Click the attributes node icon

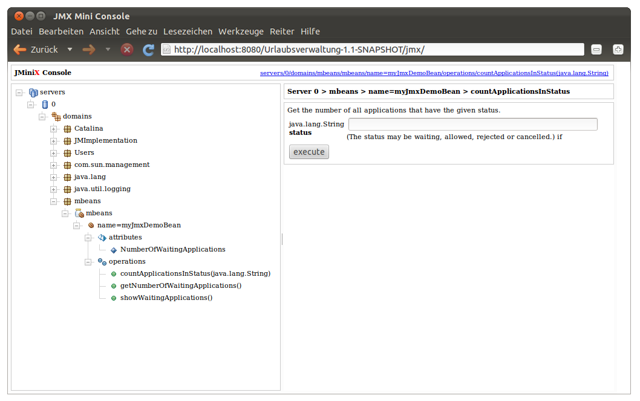coord(102,238)
